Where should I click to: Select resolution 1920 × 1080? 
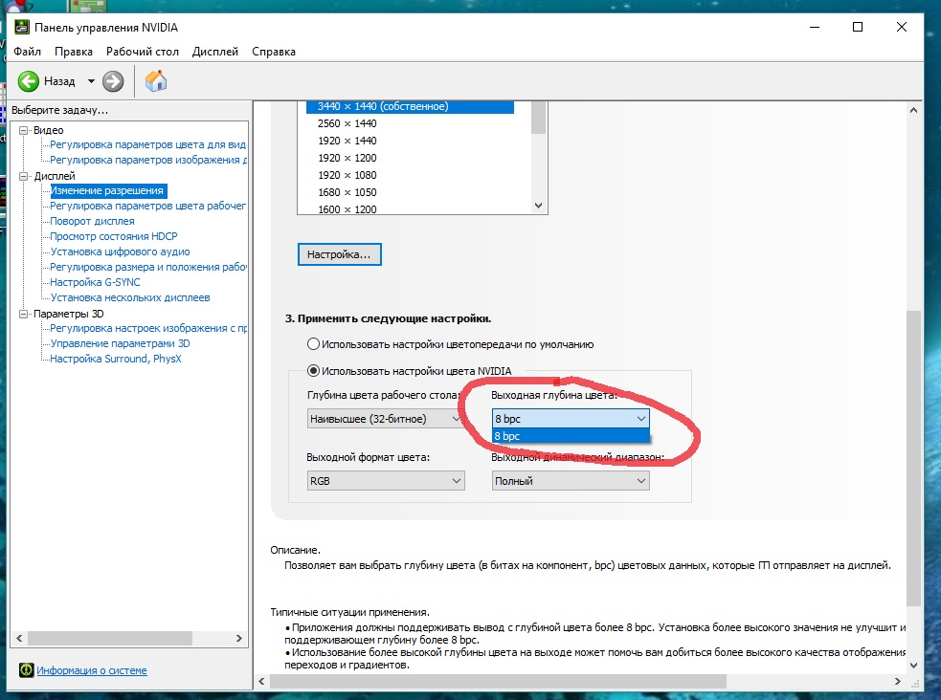point(347,175)
